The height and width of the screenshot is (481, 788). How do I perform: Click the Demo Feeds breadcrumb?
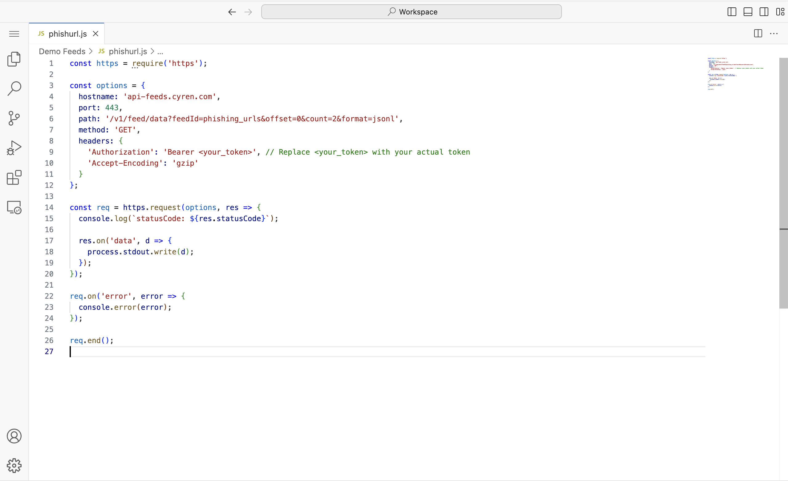[x=62, y=51]
